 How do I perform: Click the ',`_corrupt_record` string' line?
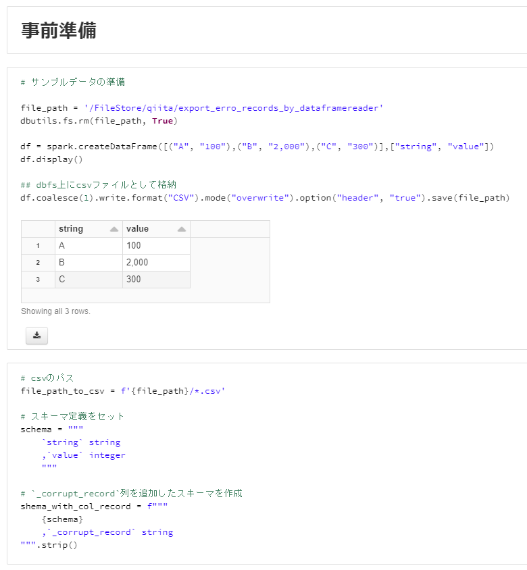(x=107, y=532)
